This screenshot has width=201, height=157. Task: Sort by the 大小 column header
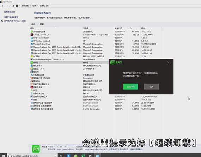[130, 28]
